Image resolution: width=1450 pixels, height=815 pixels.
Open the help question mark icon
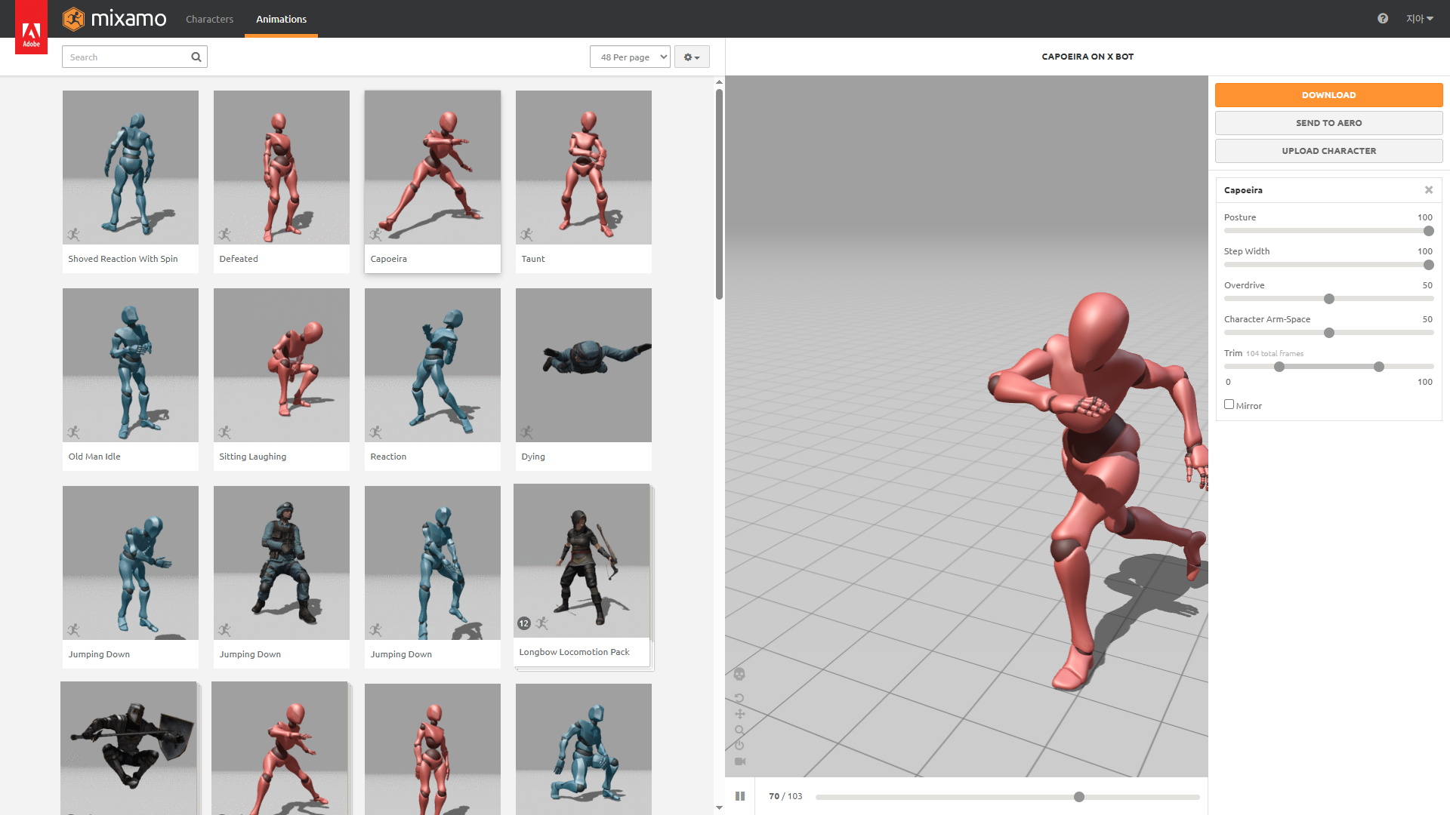pos(1382,19)
